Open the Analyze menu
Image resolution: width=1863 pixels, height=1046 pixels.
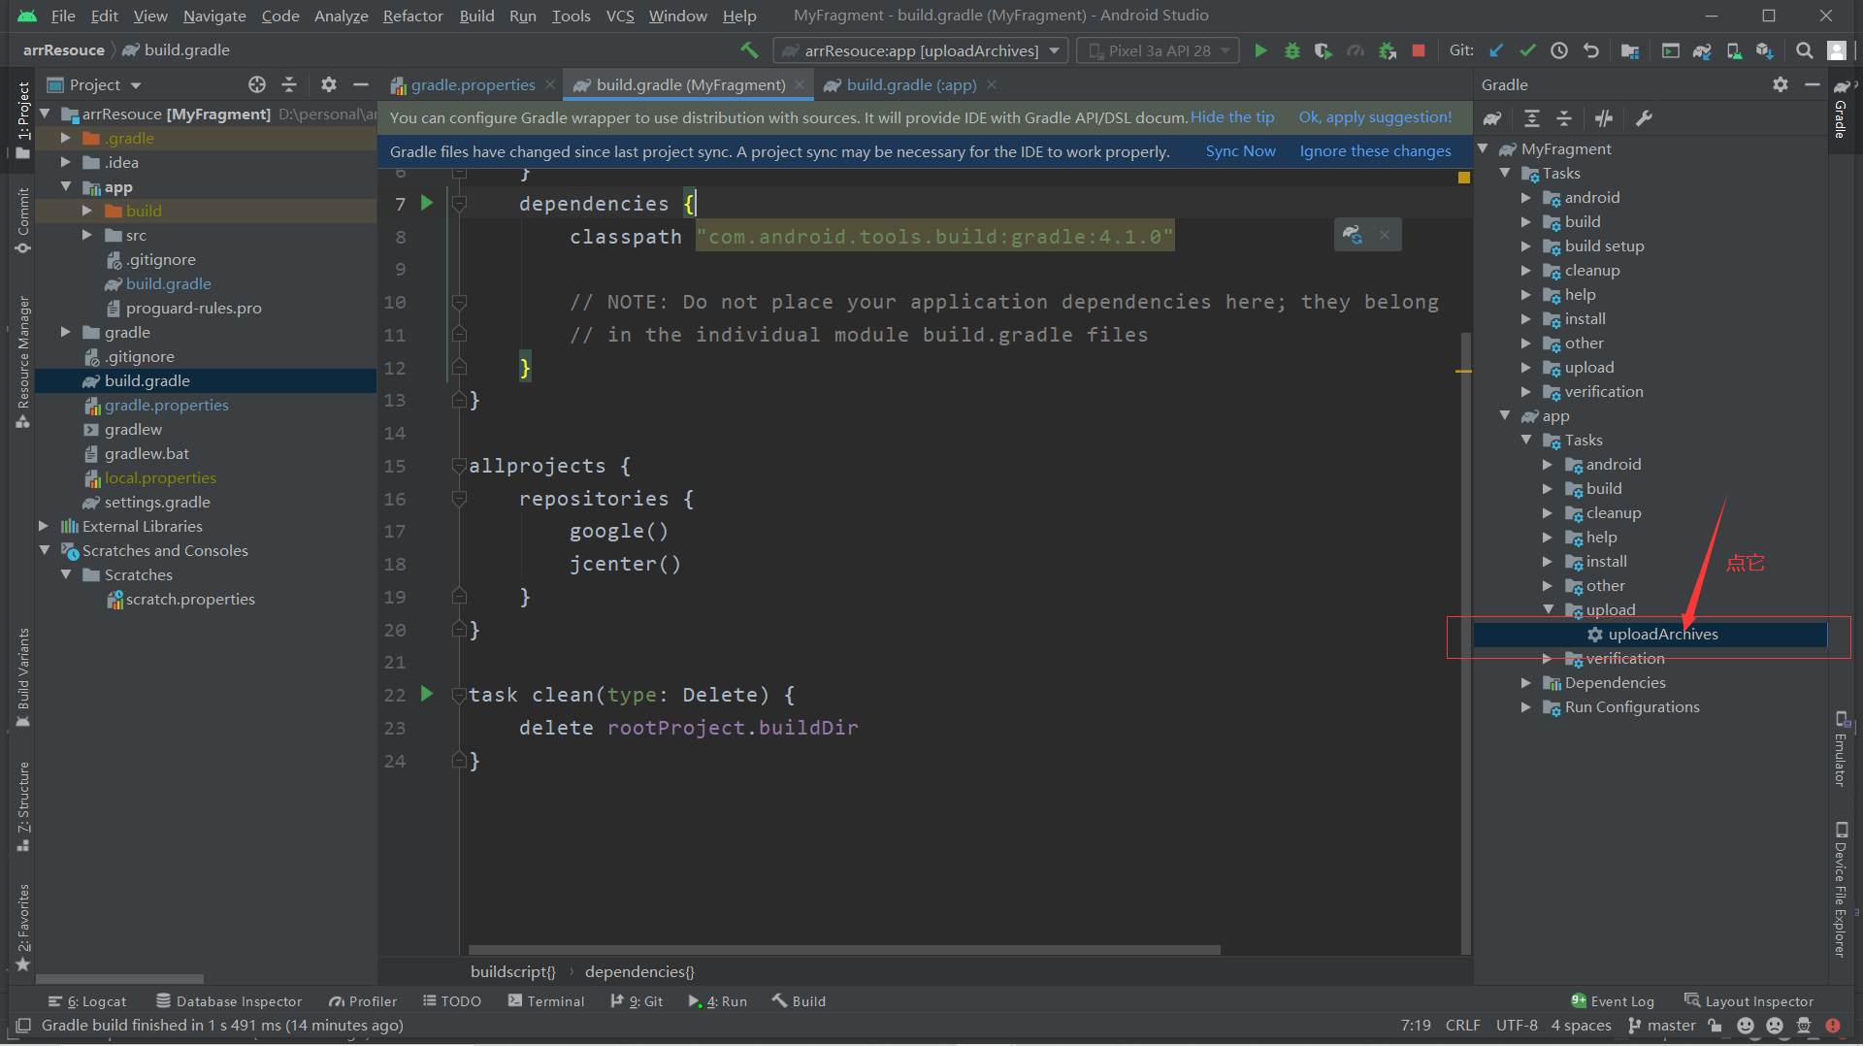pos(341,16)
